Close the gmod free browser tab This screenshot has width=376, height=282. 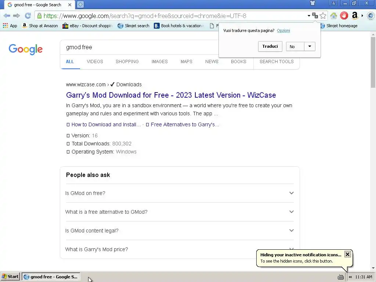tap(69, 5)
